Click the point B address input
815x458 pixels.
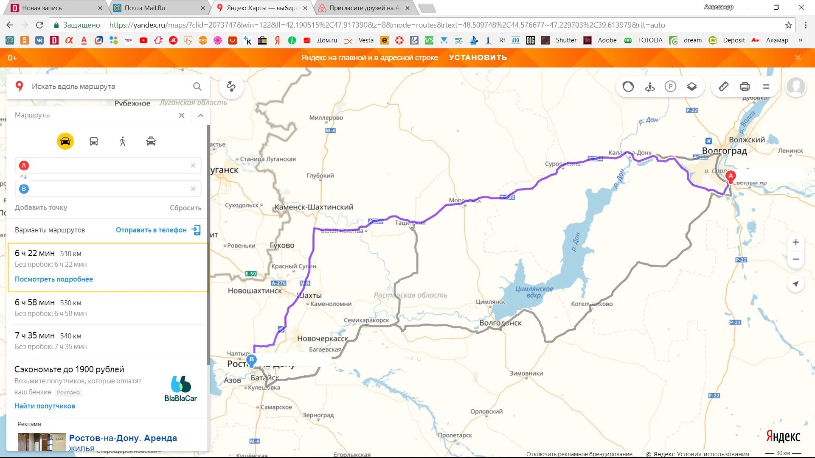[108, 189]
